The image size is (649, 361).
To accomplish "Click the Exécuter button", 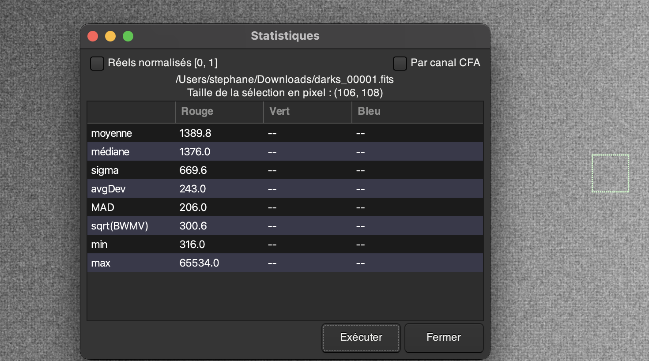I will coord(361,338).
